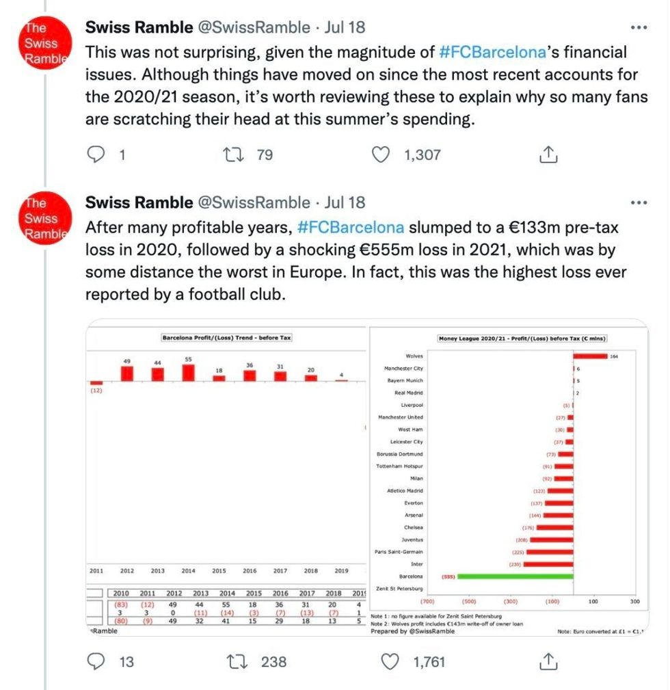Share the second tweet about €555m loss
Viewport: 670px width, 690px height.
pos(547,661)
